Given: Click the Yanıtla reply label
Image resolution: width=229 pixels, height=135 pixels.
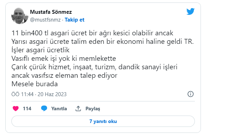Looking at the screenshot, I should (x=59, y=108).
